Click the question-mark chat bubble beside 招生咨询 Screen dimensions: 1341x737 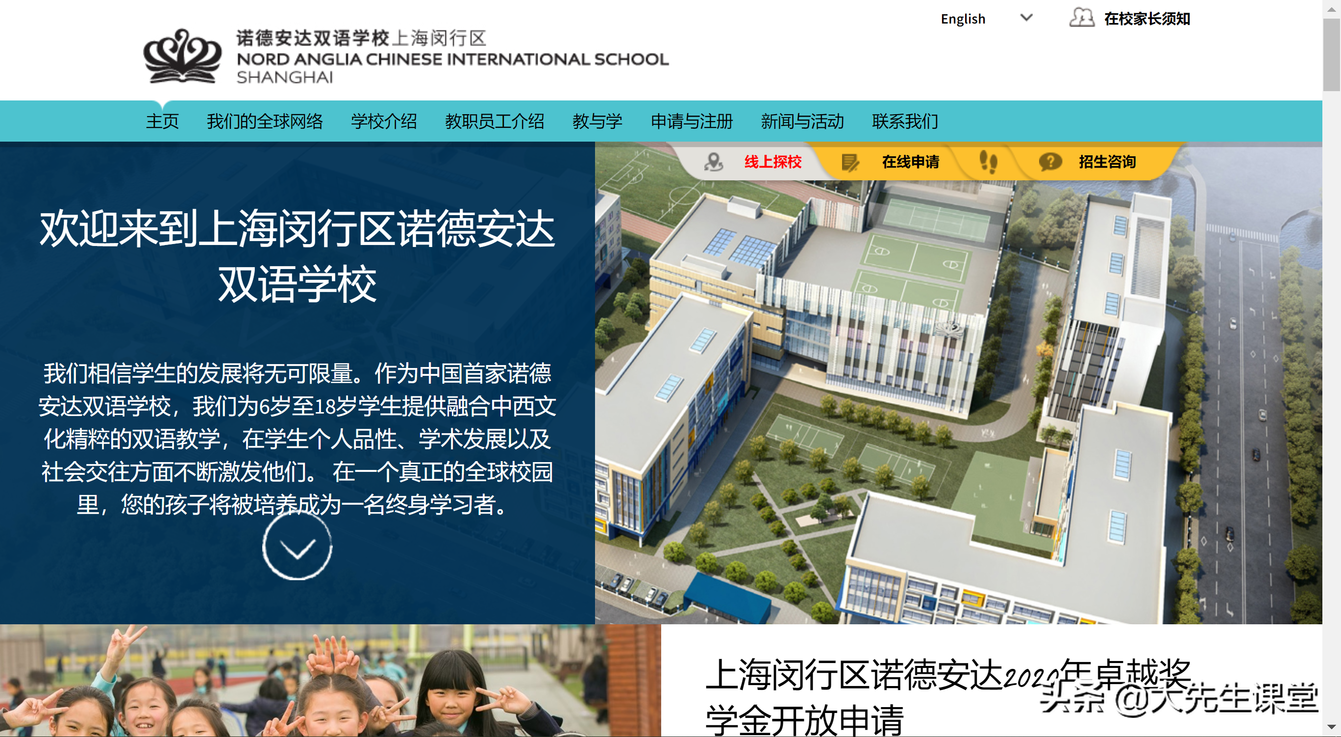(x=1051, y=163)
